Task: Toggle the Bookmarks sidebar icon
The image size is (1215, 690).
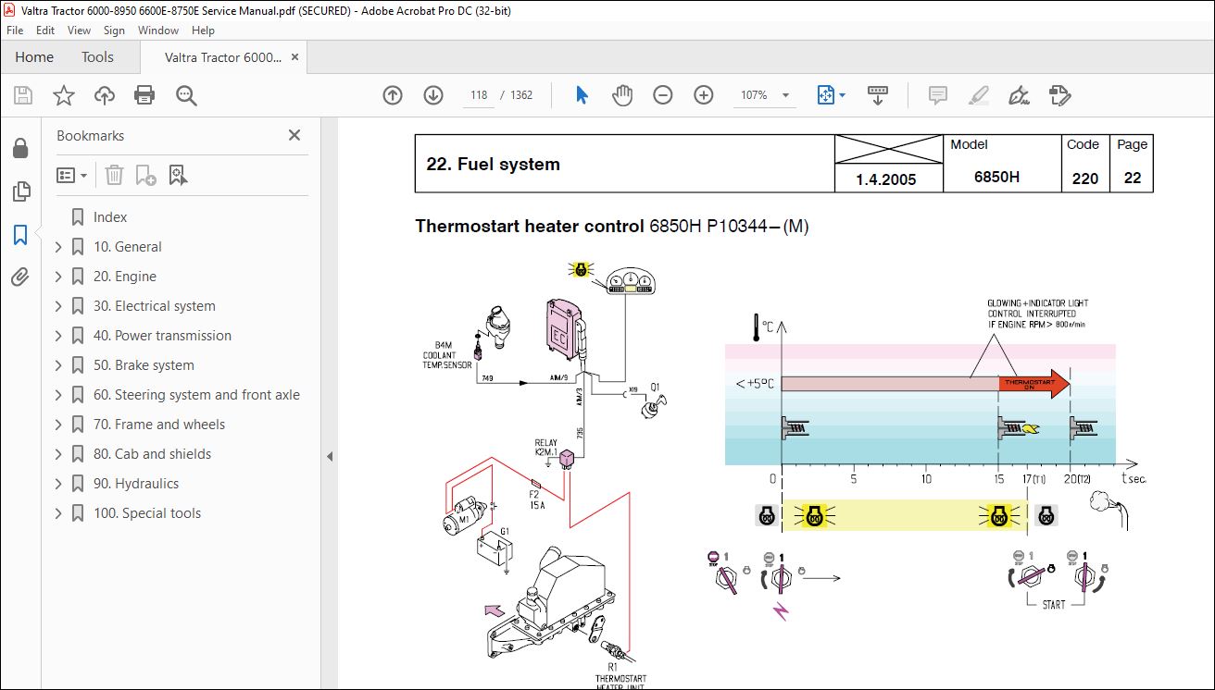Action: 20,235
